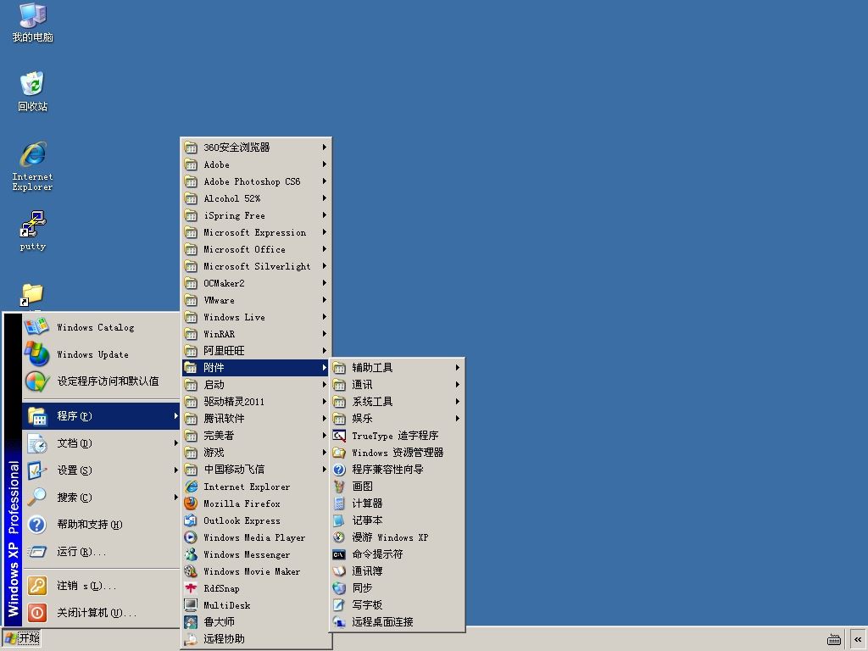
Task: Click the Windows Update globe icon
Action: click(x=36, y=354)
